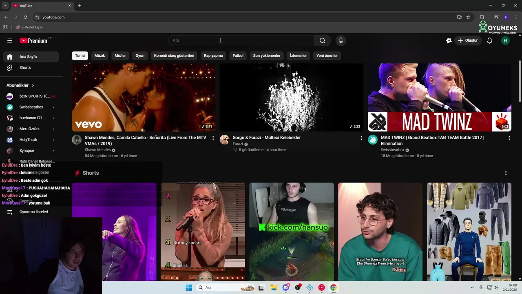This screenshot has width=522, height=294.
Task: Open the tab search dropdown arrow
Action: pos(5,5)
